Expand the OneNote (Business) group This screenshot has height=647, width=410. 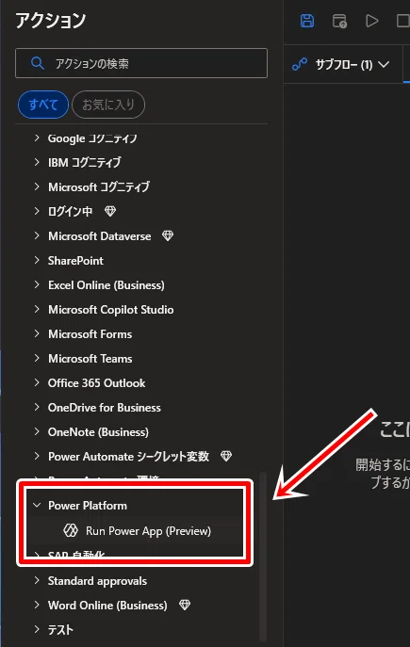(x=37, y=431)
